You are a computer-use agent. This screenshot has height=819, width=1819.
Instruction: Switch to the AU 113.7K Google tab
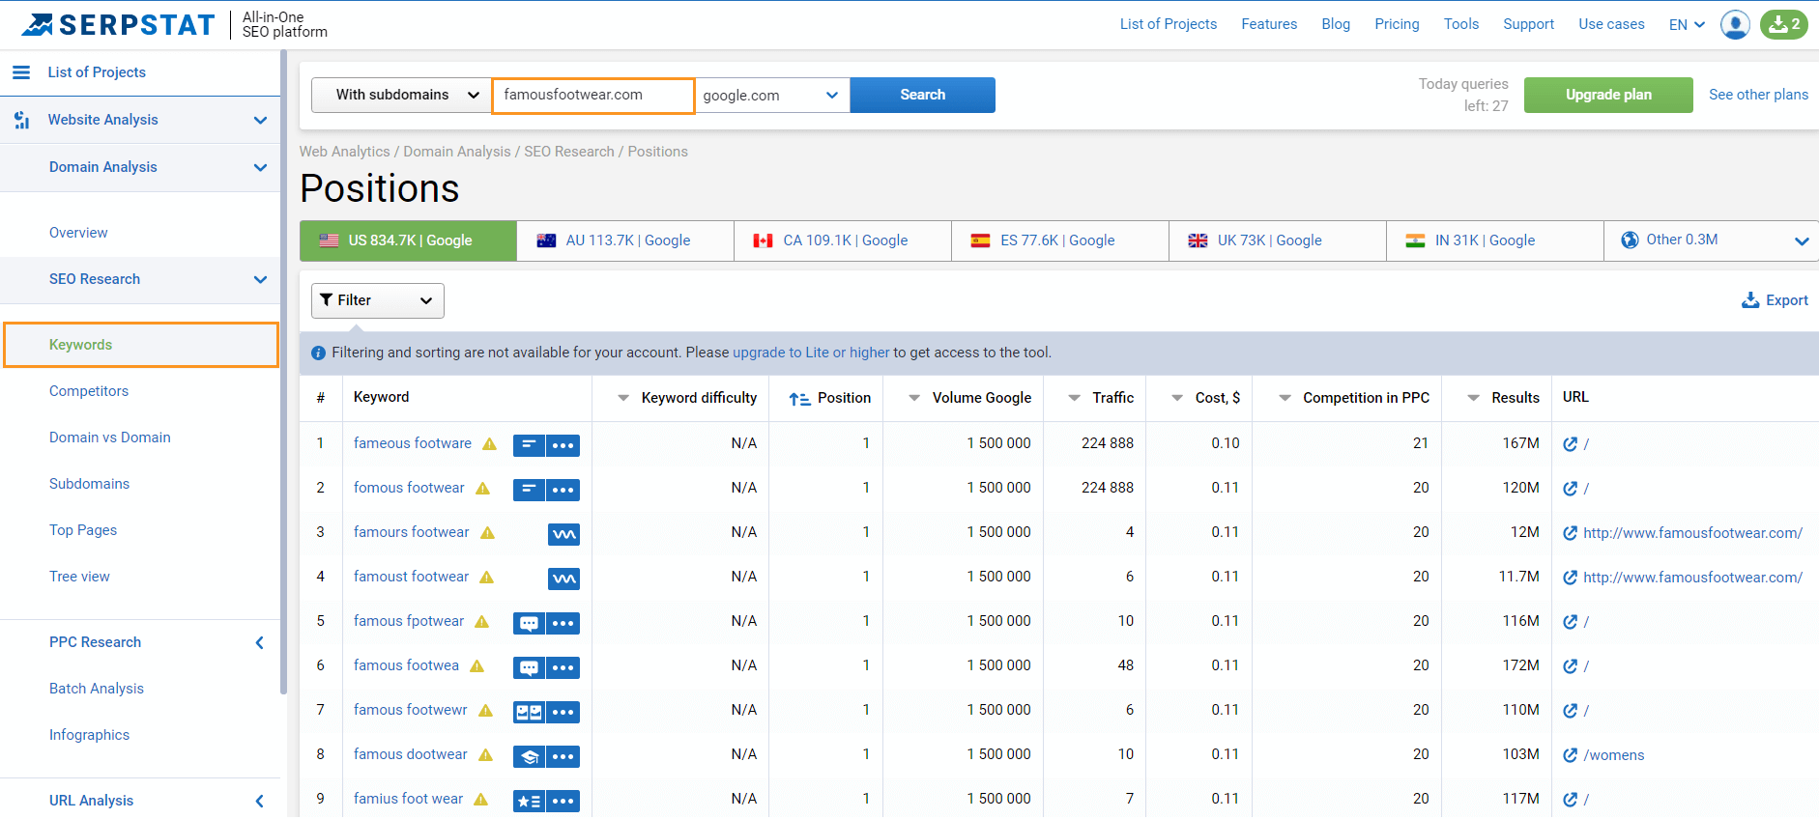click(x=625, y=240)
